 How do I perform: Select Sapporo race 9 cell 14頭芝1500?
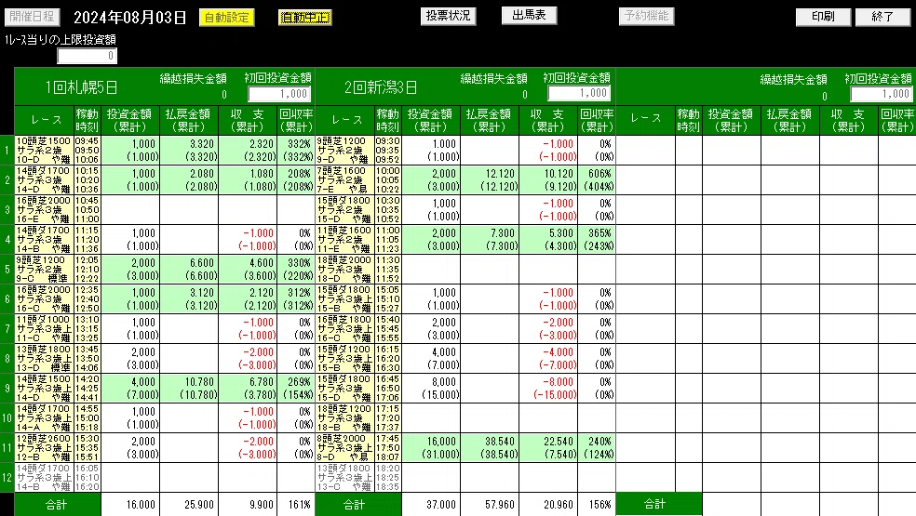(44, 389)
